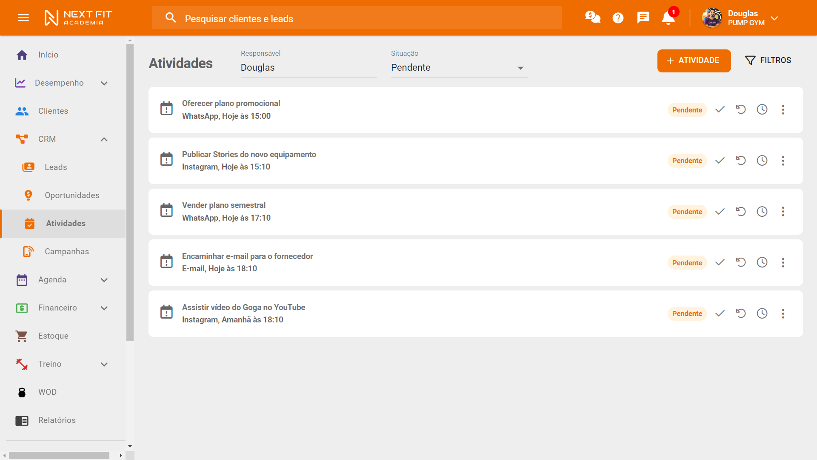Open the Situação Pendente dropdown
This screenshot has height=460, width=817.
[459, 68]
